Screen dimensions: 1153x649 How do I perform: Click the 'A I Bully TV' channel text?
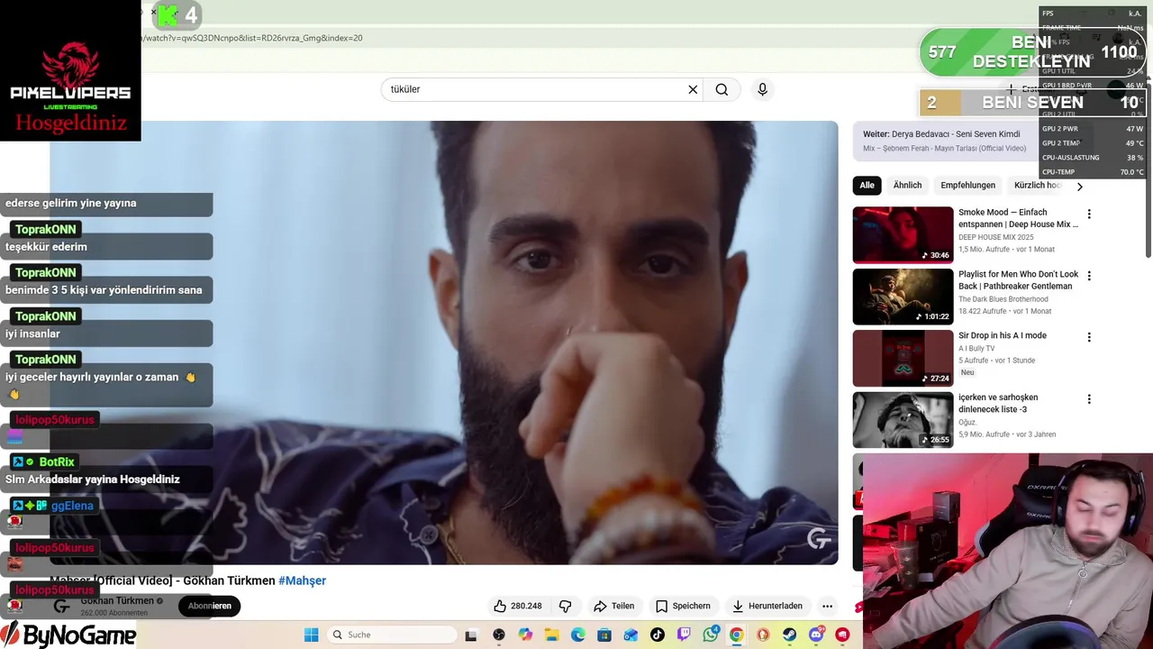pos(976,348)
